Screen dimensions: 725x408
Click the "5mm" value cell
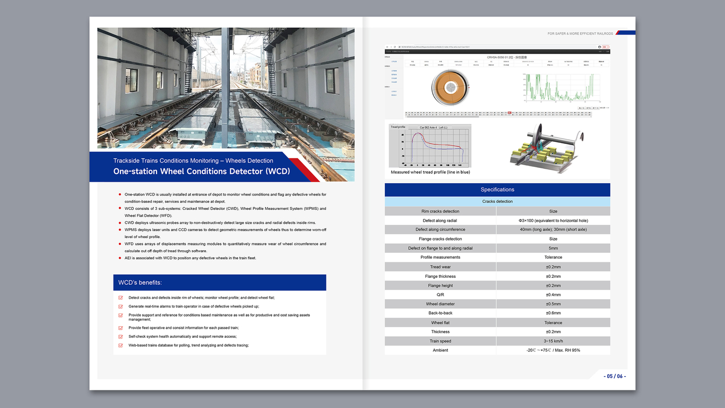tap(554, 248)
